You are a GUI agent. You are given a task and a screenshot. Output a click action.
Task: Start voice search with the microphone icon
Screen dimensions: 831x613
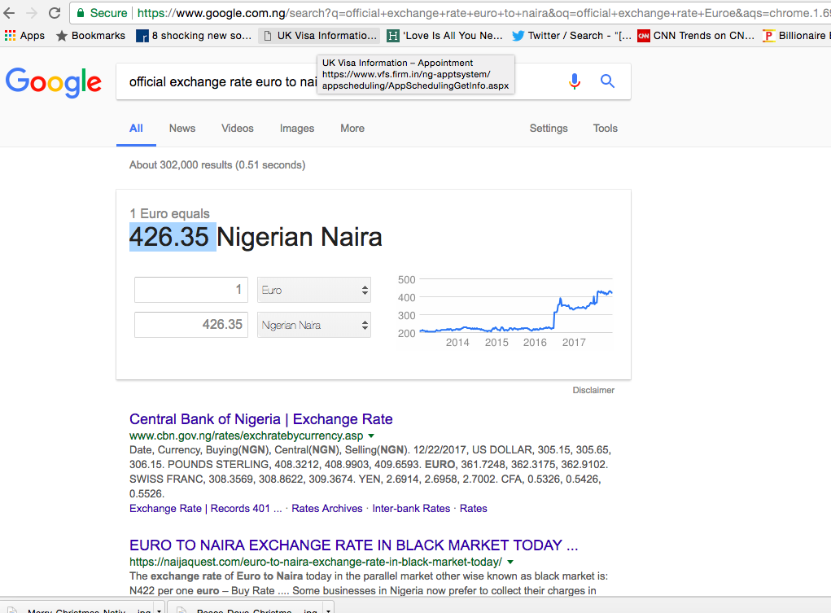[x=575, y=81]
